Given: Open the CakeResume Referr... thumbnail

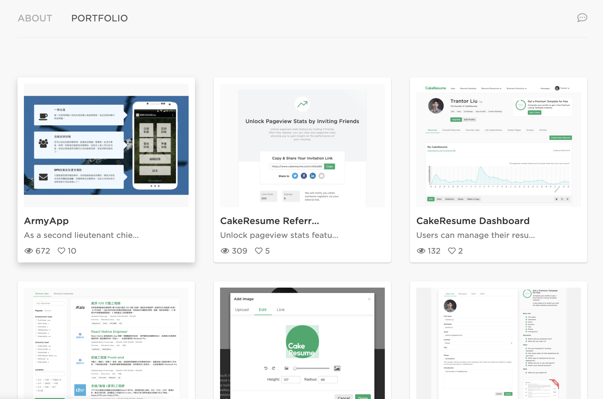Looking at the screenshot, I should tap(302, 145).
